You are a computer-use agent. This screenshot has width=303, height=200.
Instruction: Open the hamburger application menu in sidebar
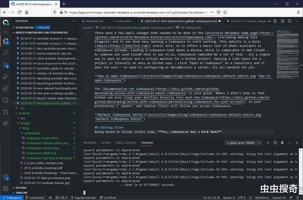tap(6, 32)
